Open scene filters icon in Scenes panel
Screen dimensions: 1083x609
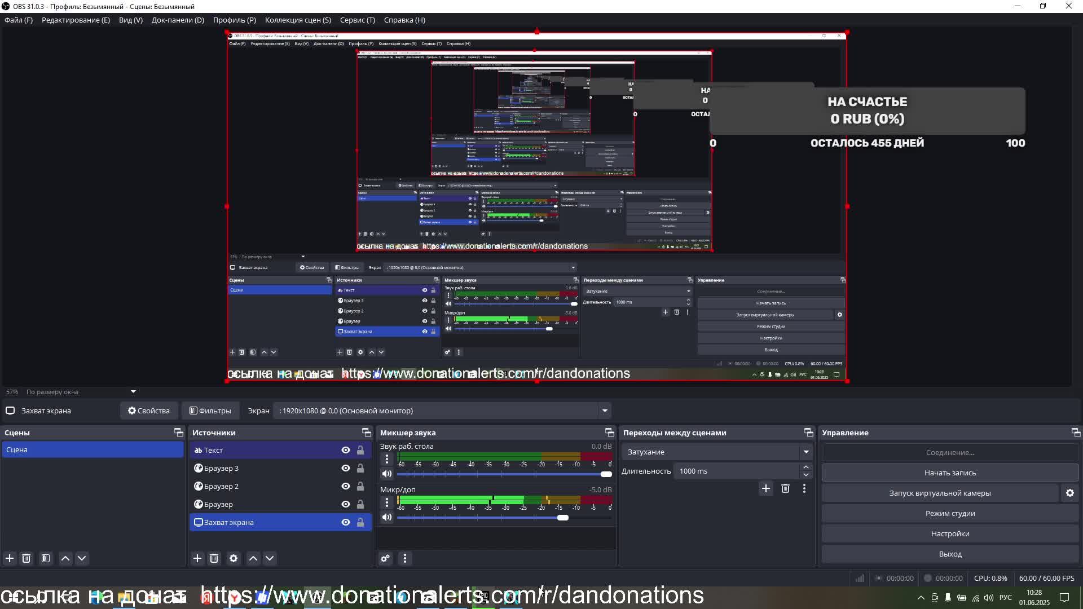point(46,558)
